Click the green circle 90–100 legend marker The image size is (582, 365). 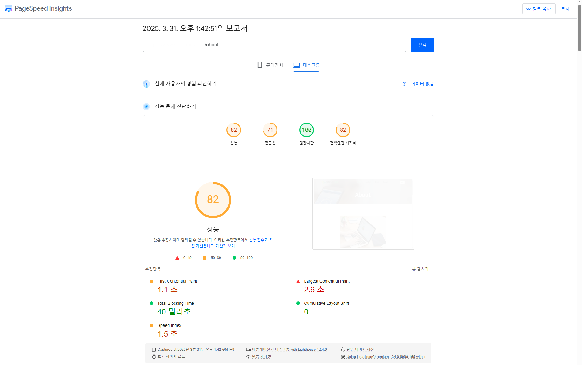(234, 258)
